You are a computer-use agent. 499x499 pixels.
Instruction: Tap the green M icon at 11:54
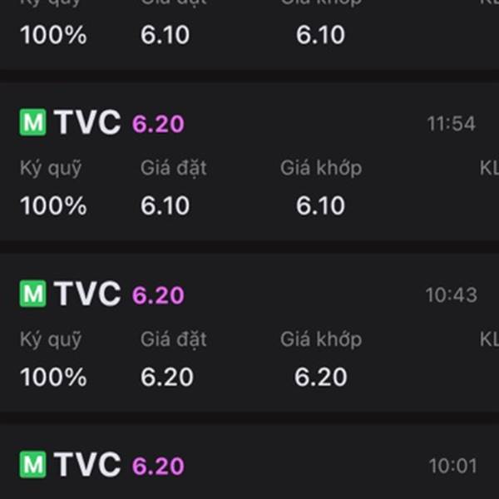pos(32,122)
